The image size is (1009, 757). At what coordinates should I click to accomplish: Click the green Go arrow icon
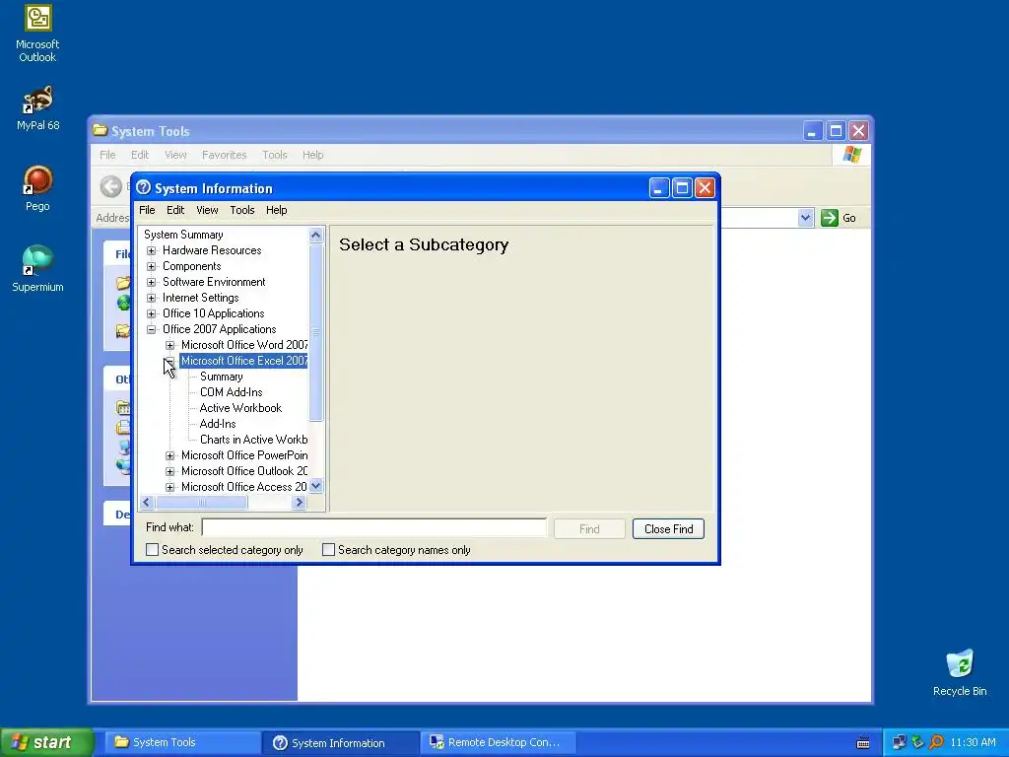point(830,218)
